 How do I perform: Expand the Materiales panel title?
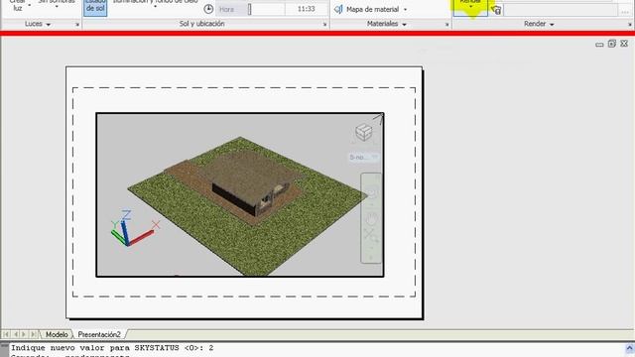point(386,24)
